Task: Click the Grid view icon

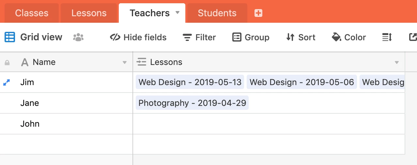Action: click(10, 37)
